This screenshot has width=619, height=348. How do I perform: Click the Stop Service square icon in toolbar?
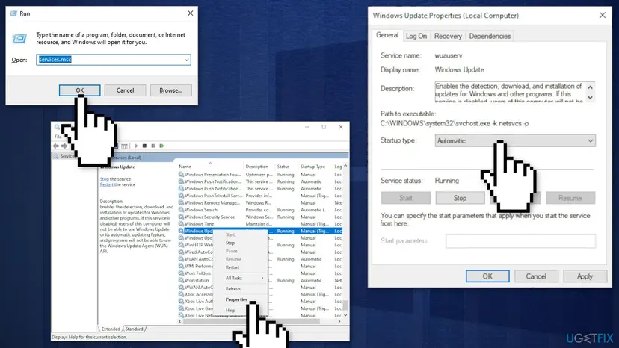pyautogui.click(x=144, y=146)
